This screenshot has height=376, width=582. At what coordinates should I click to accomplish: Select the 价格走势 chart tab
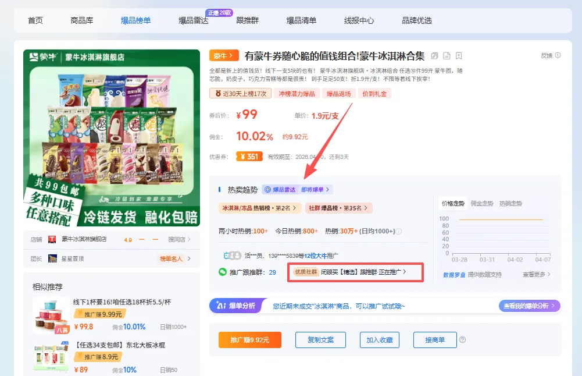[453, 203]
